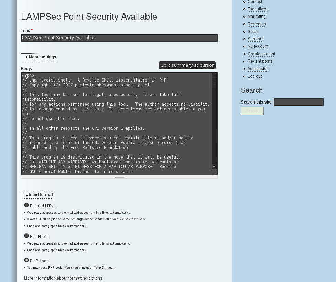Go to "Recent posts"

260,61
